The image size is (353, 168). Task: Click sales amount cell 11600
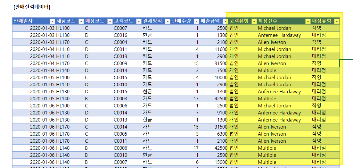(214, 49)
